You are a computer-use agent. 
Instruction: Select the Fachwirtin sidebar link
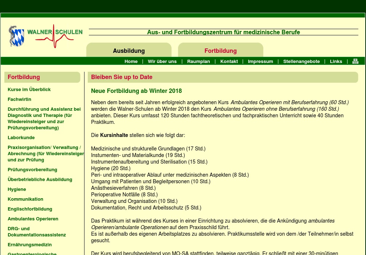click(19, 99)
